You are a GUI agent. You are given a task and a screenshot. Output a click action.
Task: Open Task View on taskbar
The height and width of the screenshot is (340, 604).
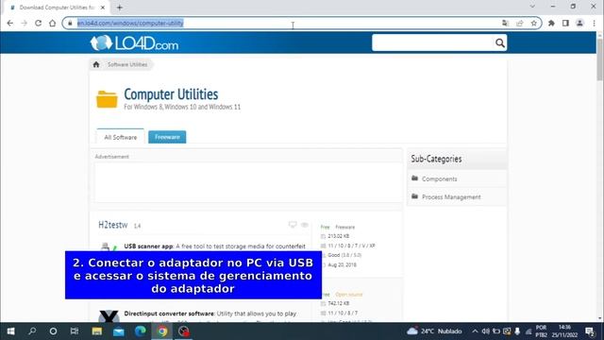[x=75, y=331]
